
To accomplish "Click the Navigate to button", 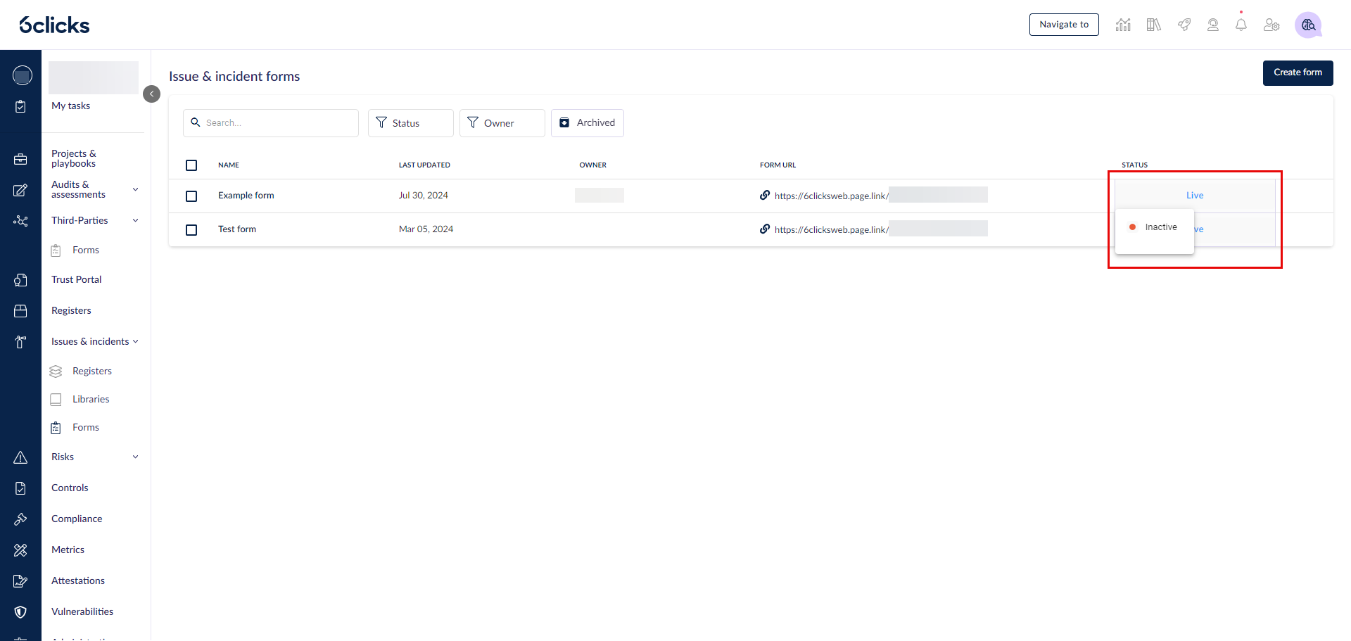I will tap(1064, 25).
